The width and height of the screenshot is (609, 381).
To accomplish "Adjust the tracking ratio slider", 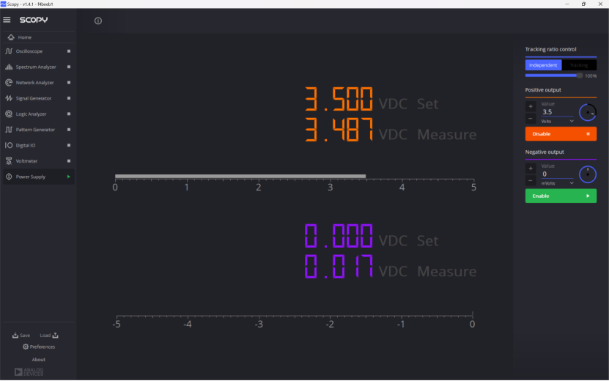I will click(x=554, y=75).
